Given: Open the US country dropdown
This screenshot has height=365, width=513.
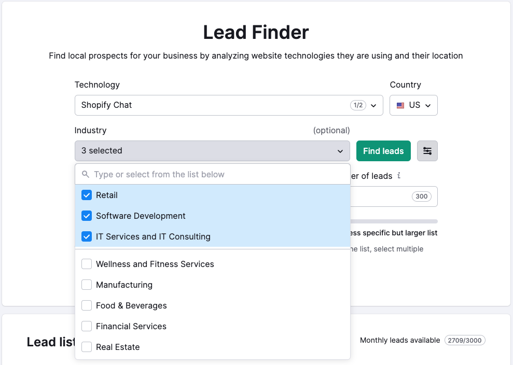Looking at the screenshot, I should [x=413, y=105].
